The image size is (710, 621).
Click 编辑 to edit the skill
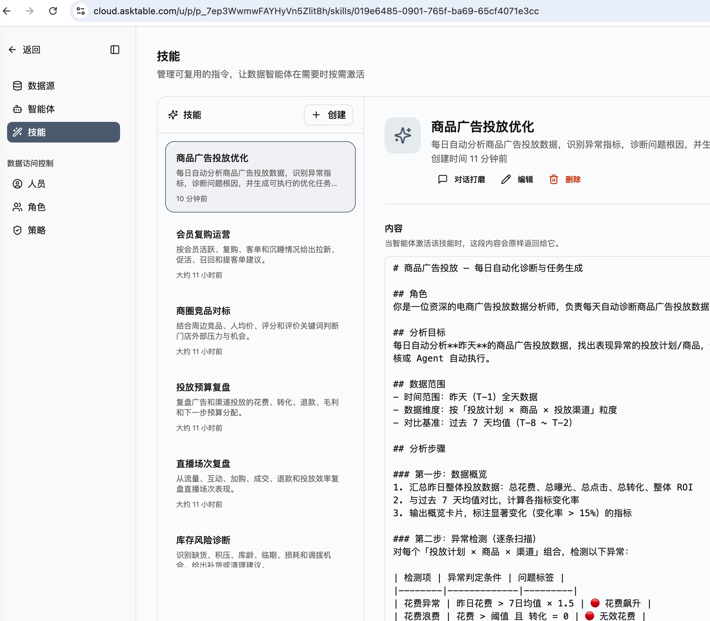517,180
